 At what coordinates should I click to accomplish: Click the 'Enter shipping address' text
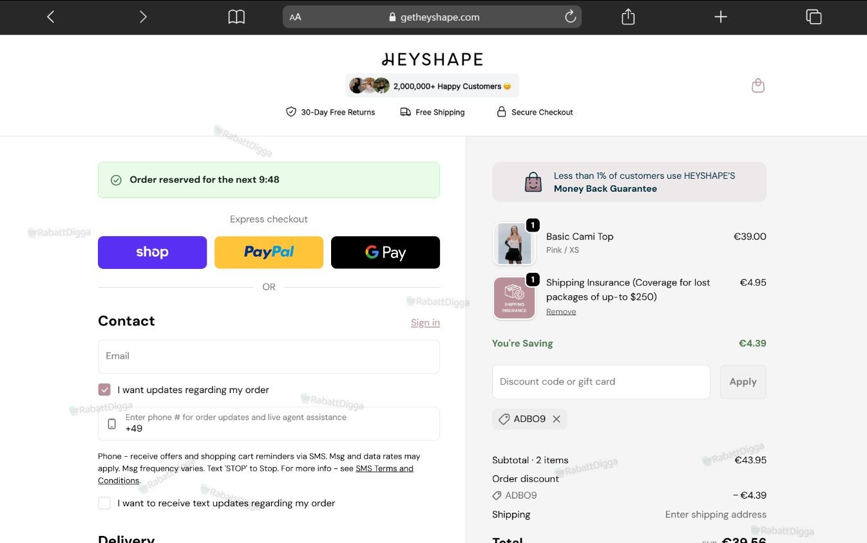coord(716,515)
